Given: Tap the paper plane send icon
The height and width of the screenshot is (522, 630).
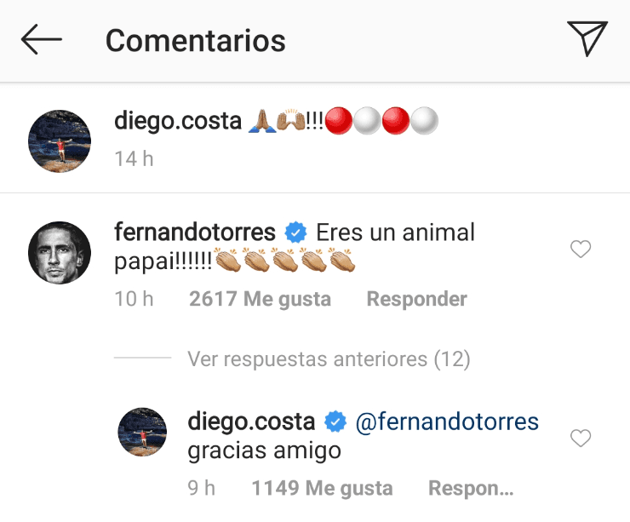Looking at the screenshot, I should click(587, 39).
